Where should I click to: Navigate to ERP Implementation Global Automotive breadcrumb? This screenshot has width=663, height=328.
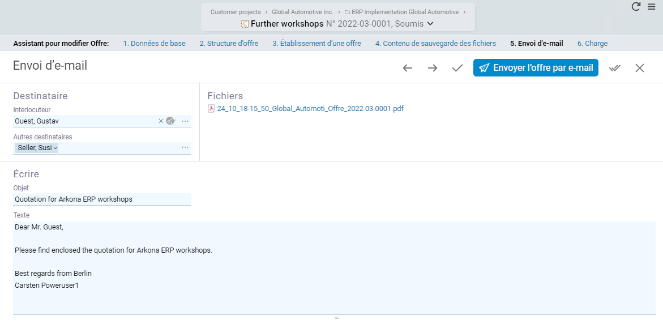(x=405, y=12)
